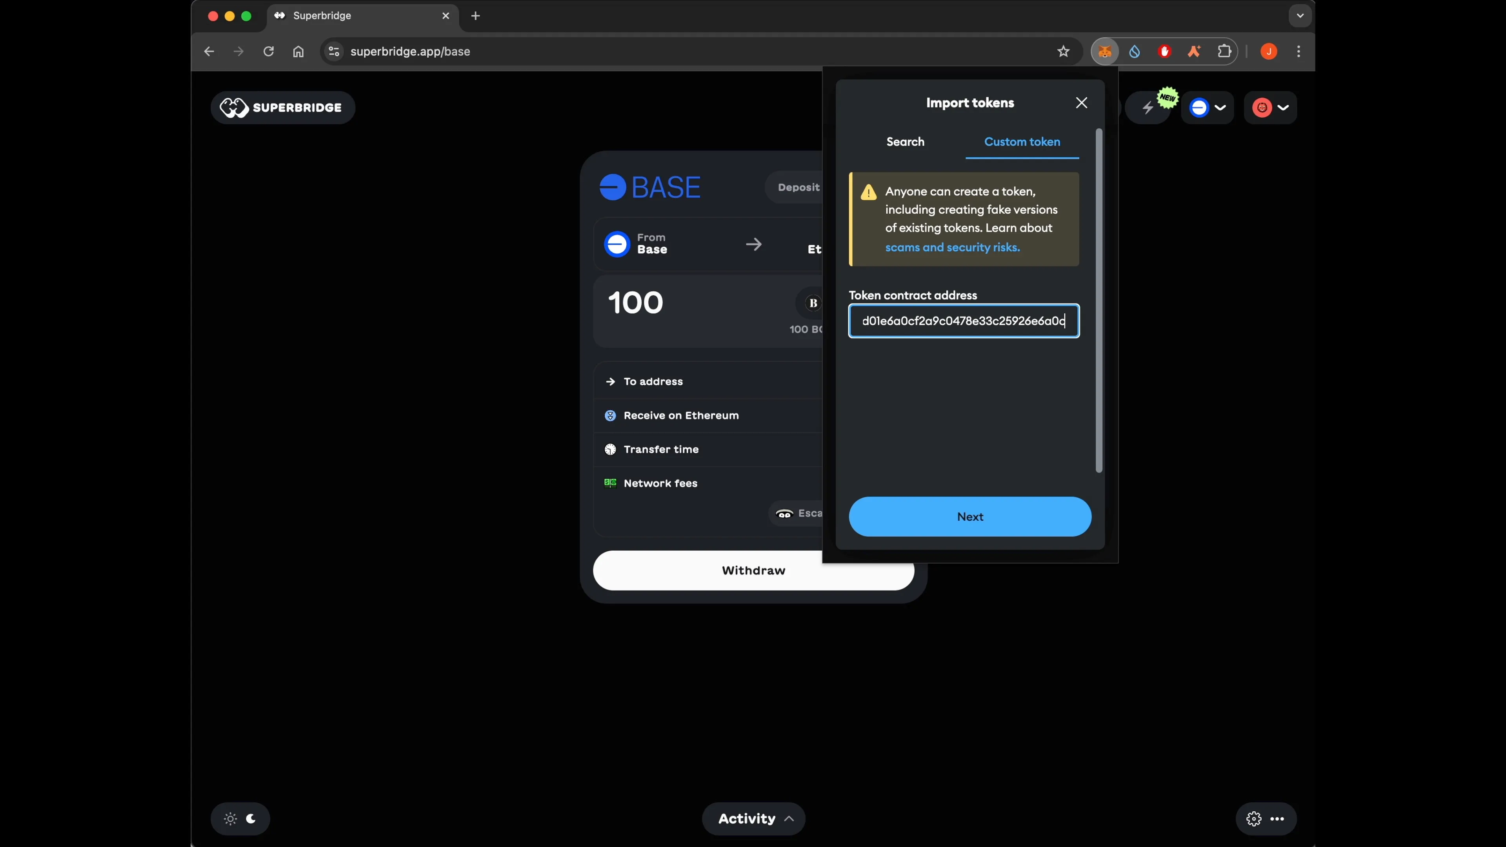The height and width of the screenshot is (847, 1506).
Task: Click the red hand extension icon
Action: 1164,51
